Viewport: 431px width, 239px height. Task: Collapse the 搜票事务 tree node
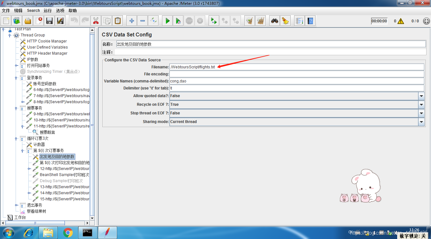pyautogui.click(x=16, y=108)
